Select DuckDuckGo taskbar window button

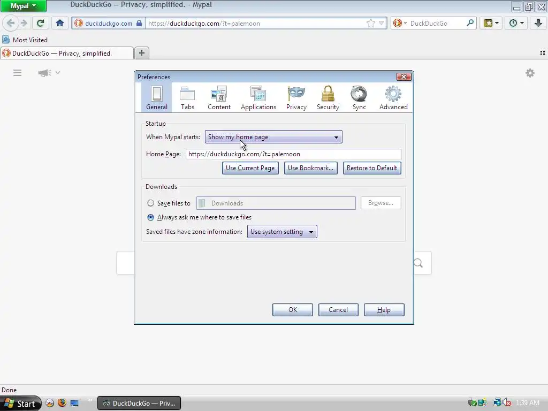(x=139, y=404)
